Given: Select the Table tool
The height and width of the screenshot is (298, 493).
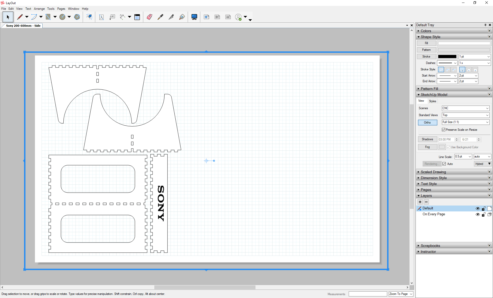Looking at the screenshot, I should click(137, 17).
